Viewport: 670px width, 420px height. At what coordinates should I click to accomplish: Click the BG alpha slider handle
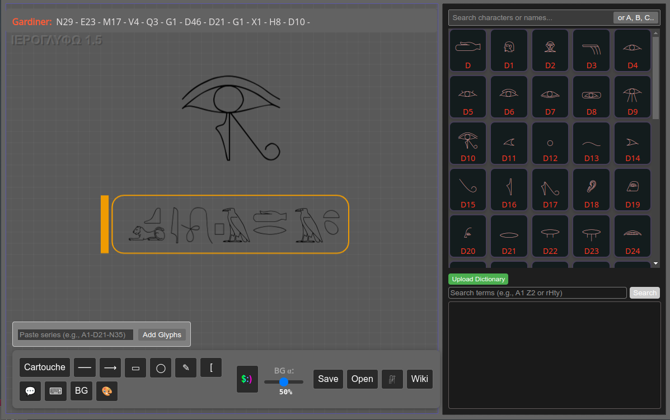coord(284,382)
